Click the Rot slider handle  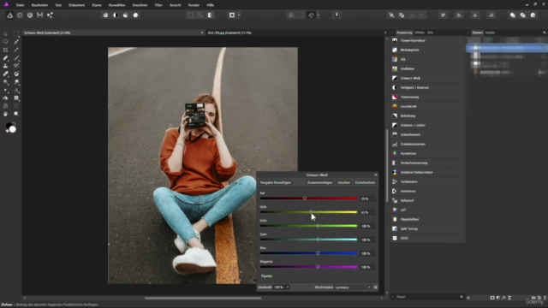(305, 198)
